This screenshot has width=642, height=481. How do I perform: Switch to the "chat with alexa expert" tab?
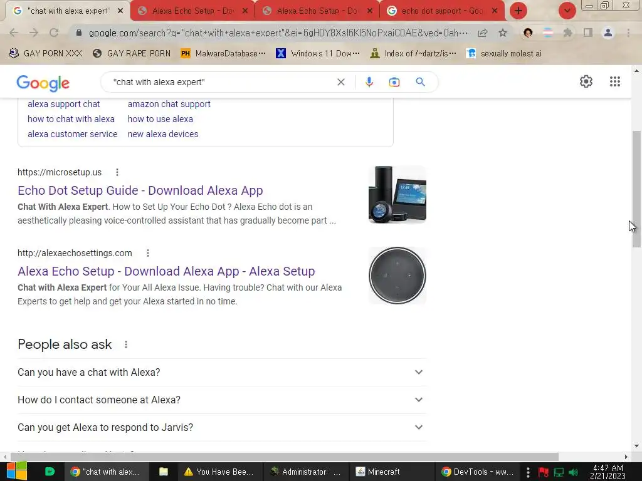tap(68, 11)
